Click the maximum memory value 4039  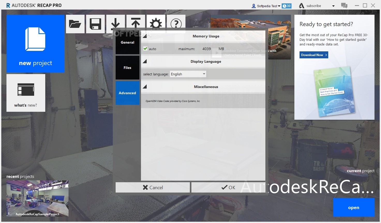tap(207, 49)
